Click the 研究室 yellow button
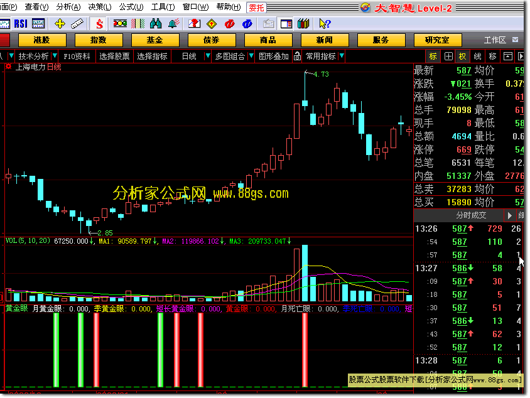Image resolution: width=530 pixels, height=398 pixels. pyautogui.click(x=438, y=40)
